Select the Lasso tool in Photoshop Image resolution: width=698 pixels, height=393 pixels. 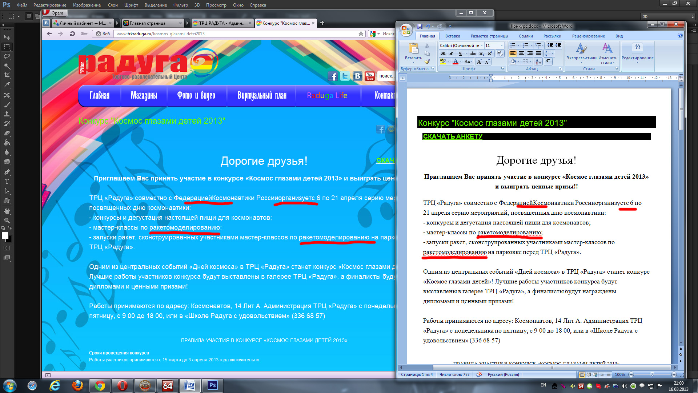click(x=7, y=56)
